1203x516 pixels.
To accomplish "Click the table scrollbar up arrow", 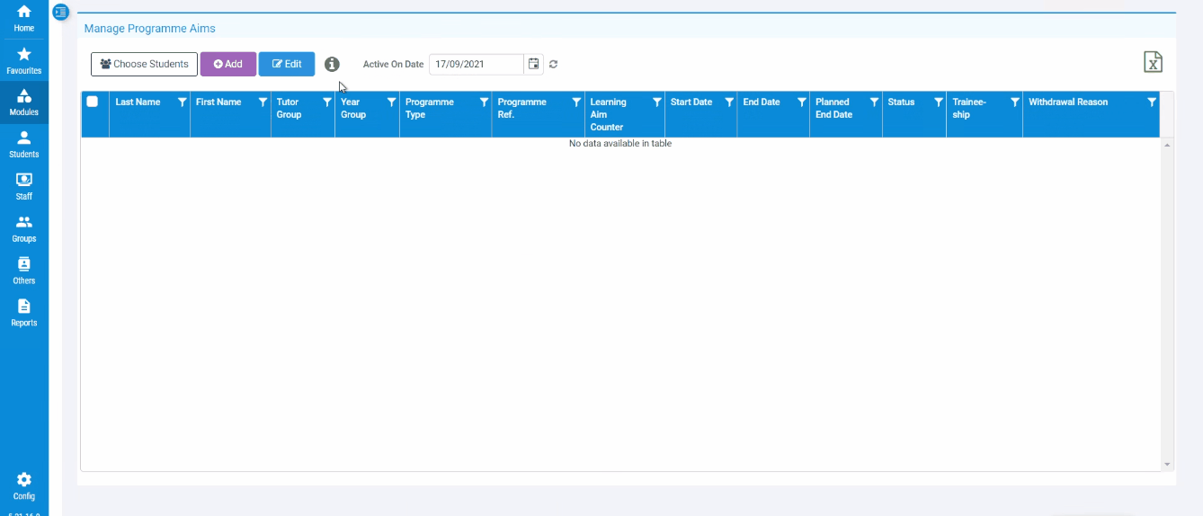I will [1167, 145].
